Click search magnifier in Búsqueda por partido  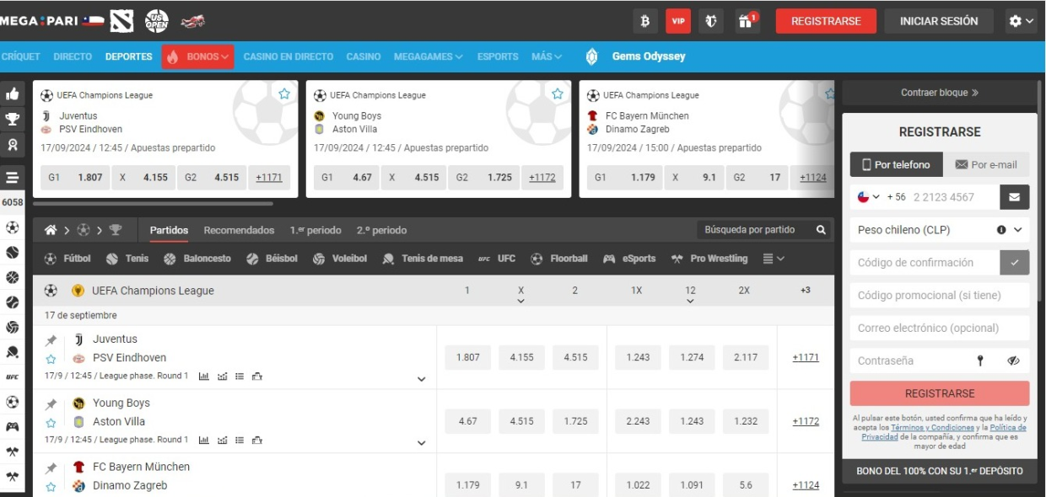tap(821, 230)
